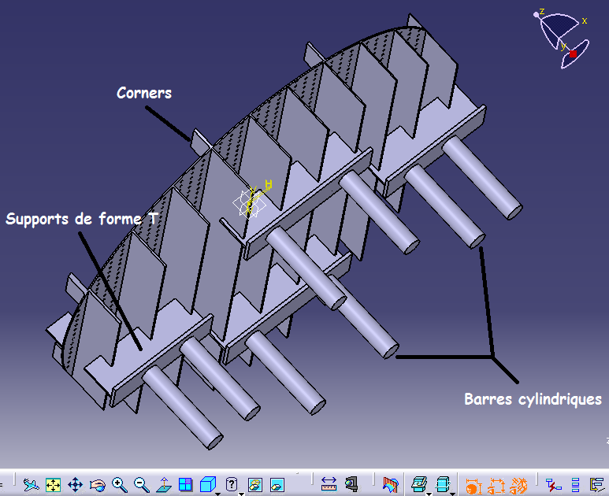Expand the cube-with-loop icon's dropdown arrow
The image size is (609, 496).
452,494
